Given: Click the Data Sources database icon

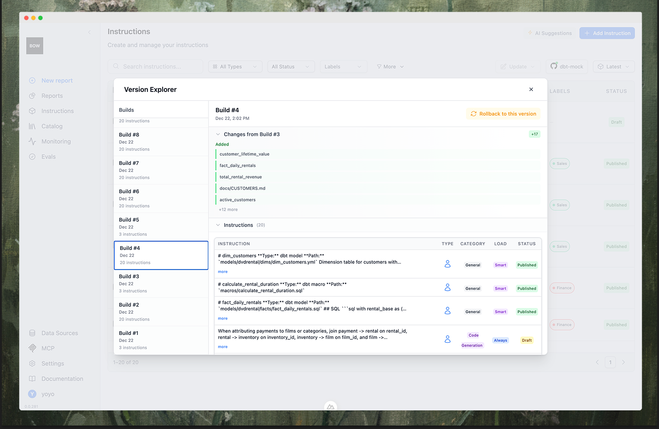Looking at the screenshot, I should 33,333.
